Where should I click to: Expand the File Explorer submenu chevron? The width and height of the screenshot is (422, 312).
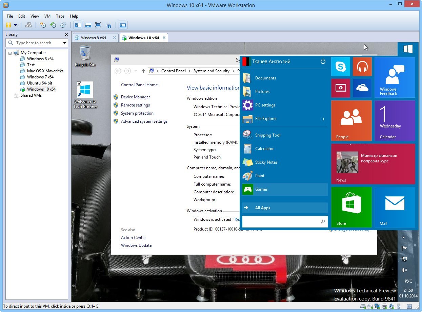click(323, 119)
